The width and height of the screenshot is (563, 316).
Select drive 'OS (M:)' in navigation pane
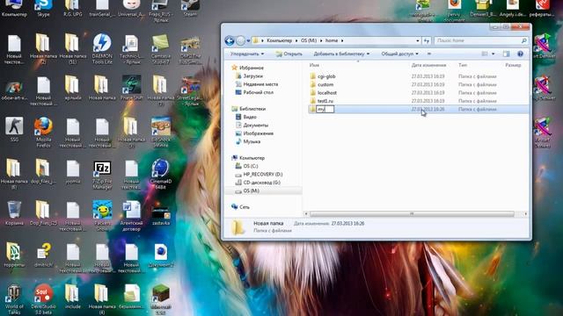click(x=251, y=191)
